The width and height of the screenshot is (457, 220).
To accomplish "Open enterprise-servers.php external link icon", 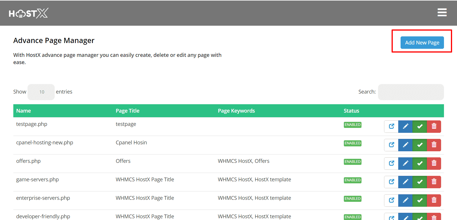I will tap(391, 200).
